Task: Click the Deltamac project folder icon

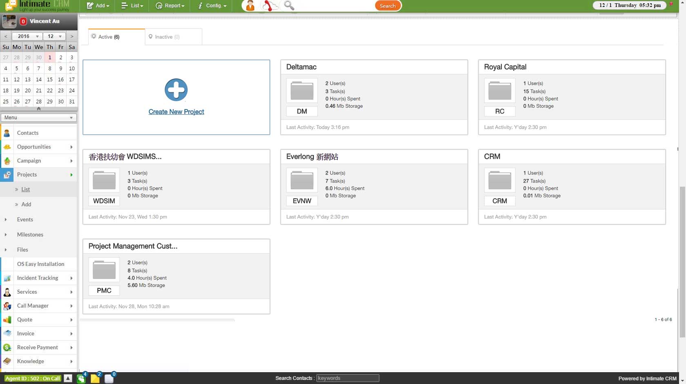Action: click(302, 90)
